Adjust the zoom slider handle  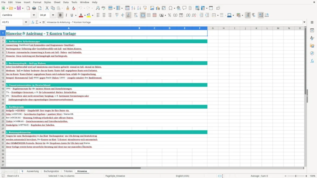[x=296, y=176]
